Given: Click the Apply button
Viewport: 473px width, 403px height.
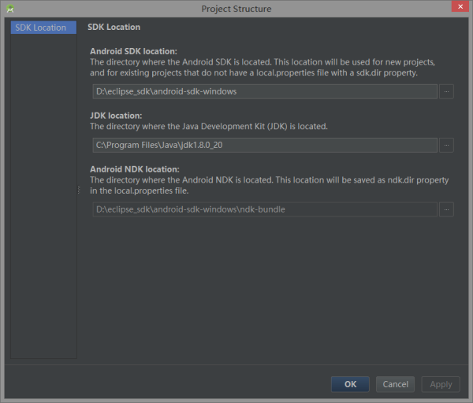Looking at the screenshot, I should click(x=441, y=384).
